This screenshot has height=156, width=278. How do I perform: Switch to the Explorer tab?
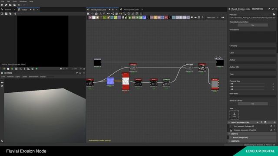click(8, 10)
